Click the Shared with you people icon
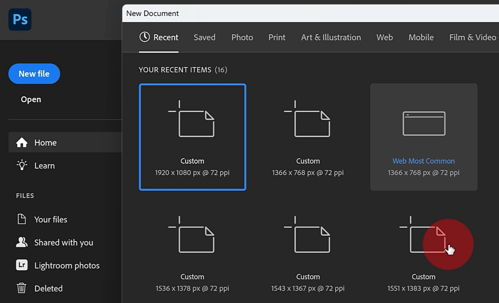The width and height of the screenshot is (499, 303). click(x=22, y=242)
